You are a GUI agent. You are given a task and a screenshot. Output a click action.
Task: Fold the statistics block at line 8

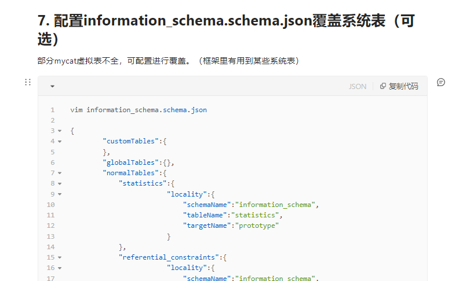(x=60, y=183)
